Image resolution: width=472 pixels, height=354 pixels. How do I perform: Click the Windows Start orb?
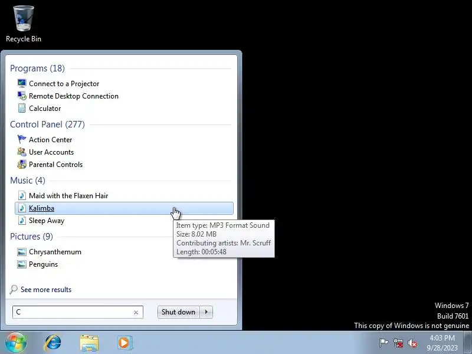(16, 342)
